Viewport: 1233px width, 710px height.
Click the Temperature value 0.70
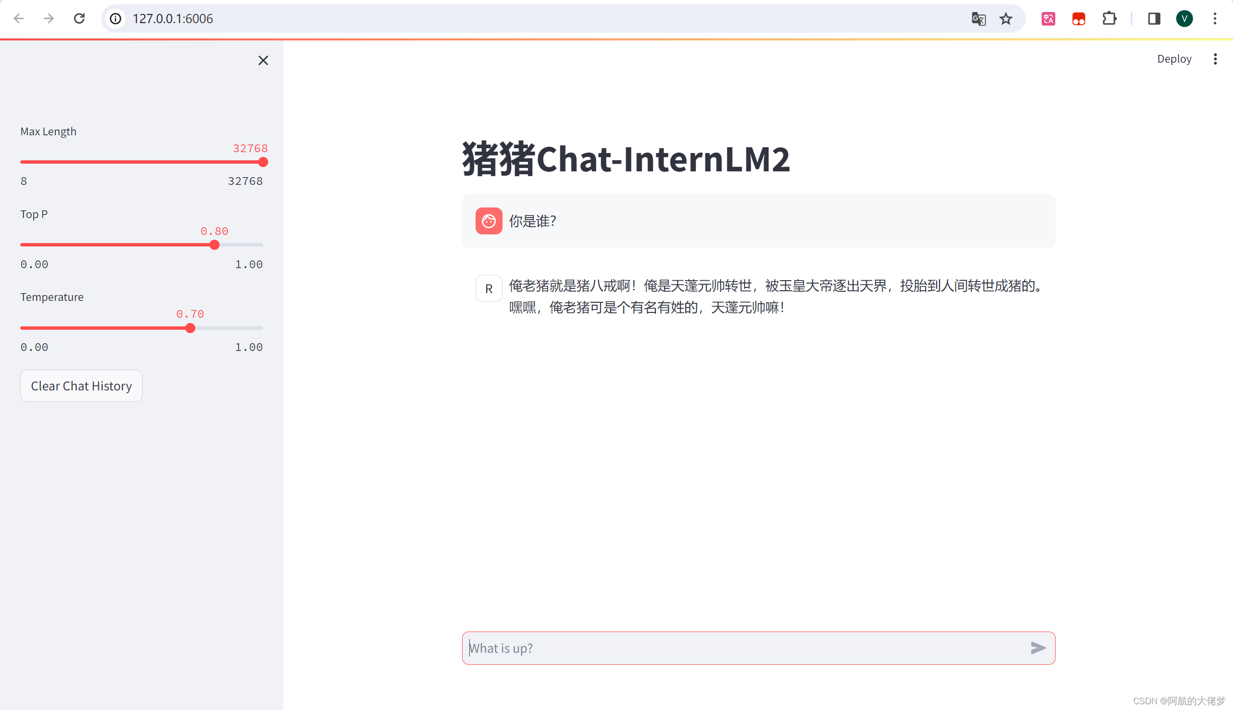tap(190, 314)
